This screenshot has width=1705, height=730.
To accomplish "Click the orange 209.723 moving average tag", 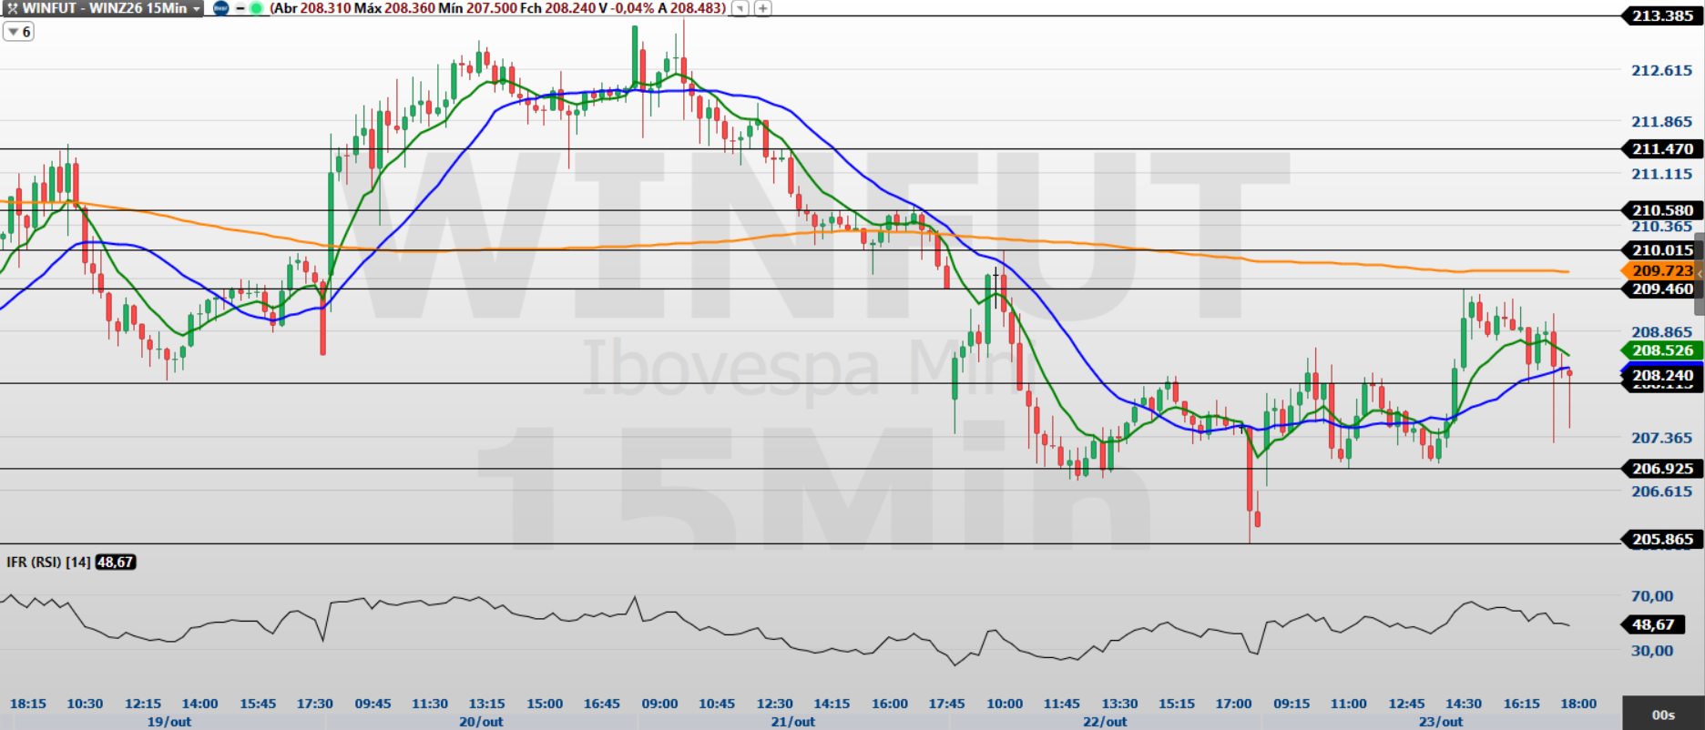I will coord(1661,270).
